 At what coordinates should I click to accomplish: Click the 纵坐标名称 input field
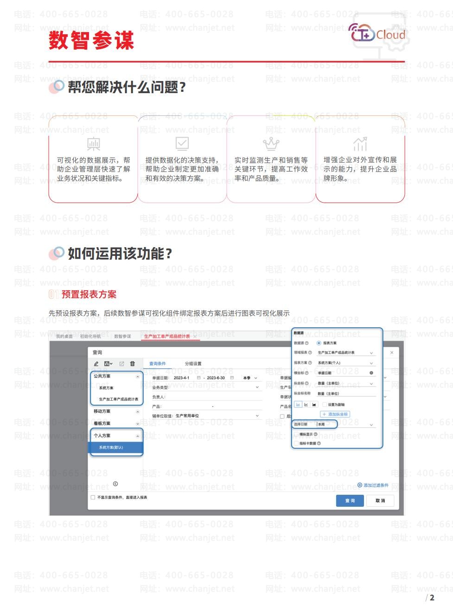click(346, 394)
